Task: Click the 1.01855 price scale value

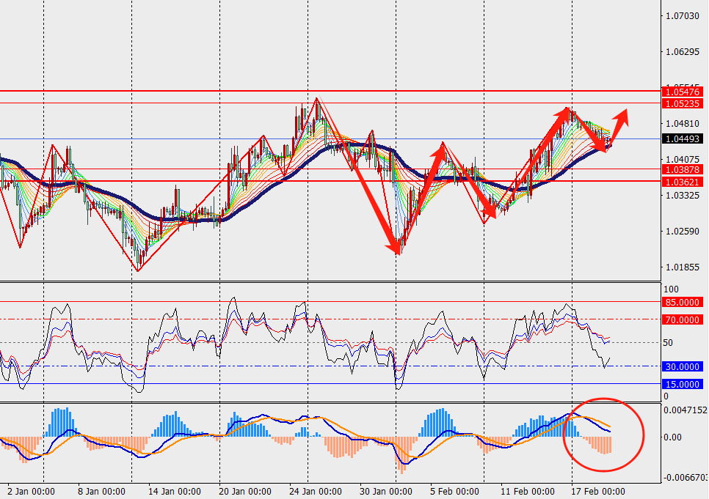Action: point(681,267)
